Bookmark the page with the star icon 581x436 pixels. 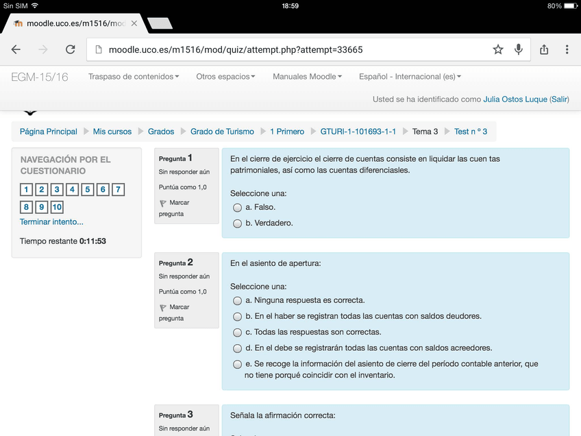coord(498,49)
